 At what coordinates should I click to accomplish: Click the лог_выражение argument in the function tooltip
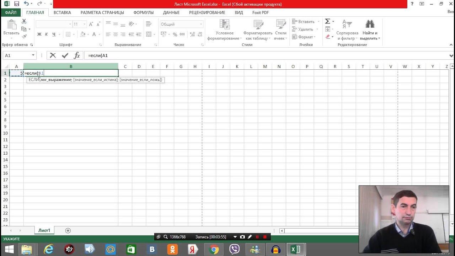(56, 80)
